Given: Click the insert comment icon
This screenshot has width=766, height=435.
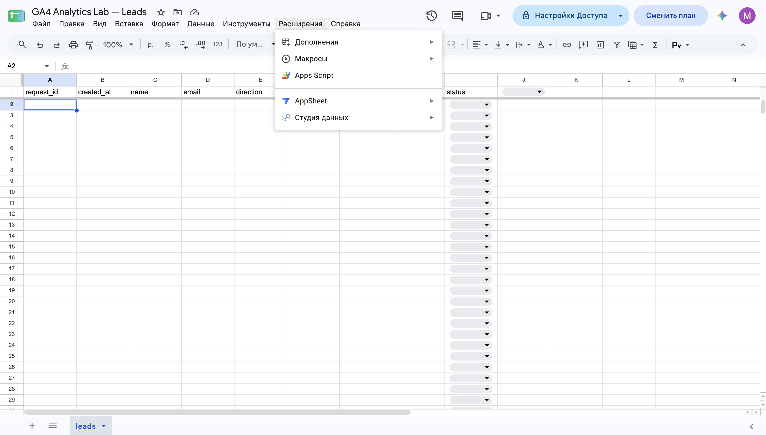Looking at the screenshot, I should [x=583, y=45].
